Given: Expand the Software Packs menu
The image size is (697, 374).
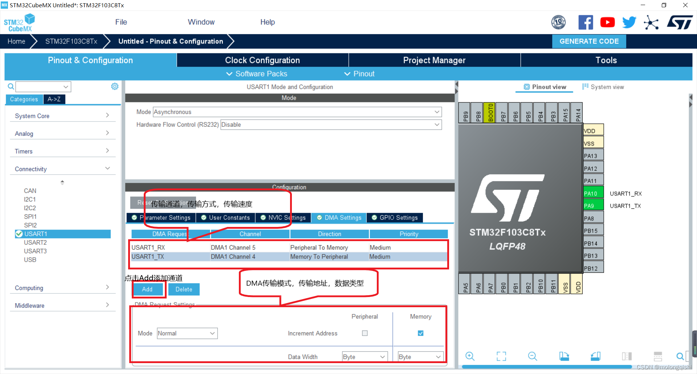Looking at the screenshot, I should point(257,74).
